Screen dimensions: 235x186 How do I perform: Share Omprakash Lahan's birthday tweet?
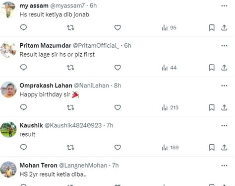tap(224, 107)
